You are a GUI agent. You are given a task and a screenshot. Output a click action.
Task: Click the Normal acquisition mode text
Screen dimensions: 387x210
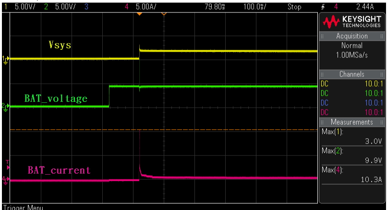(352, 45)
